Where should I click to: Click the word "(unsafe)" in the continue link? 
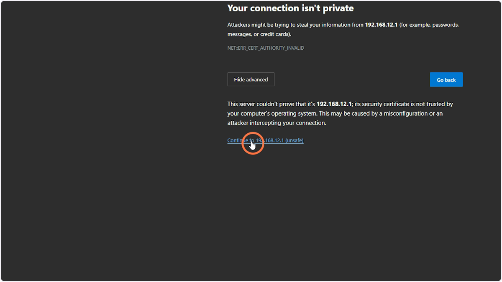coord(295,140)
